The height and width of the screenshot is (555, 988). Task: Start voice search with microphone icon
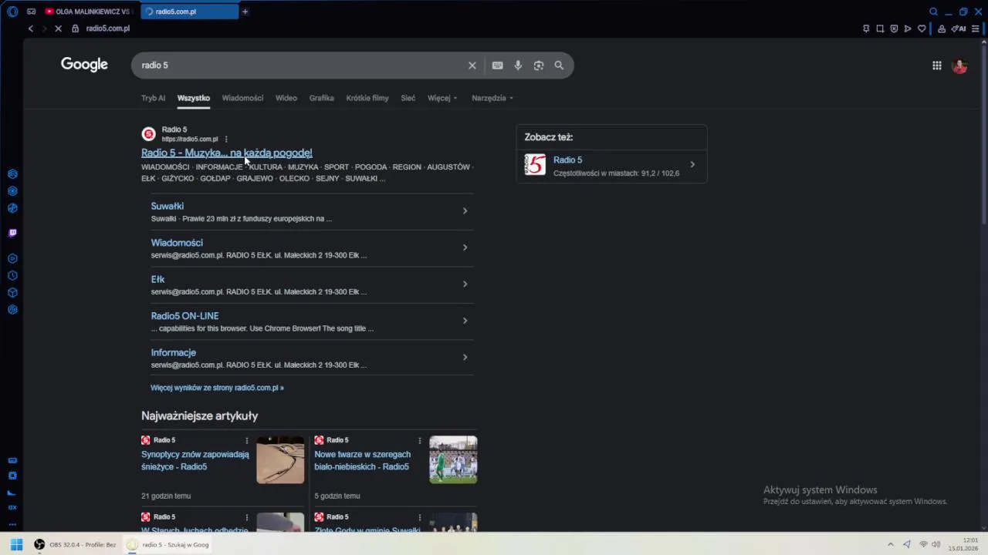click(518, 66)
